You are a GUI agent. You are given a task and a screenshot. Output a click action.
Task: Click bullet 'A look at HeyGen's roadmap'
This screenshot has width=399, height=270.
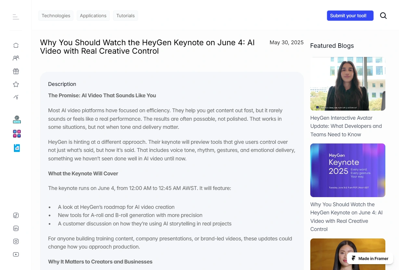[x=116, y=207]
